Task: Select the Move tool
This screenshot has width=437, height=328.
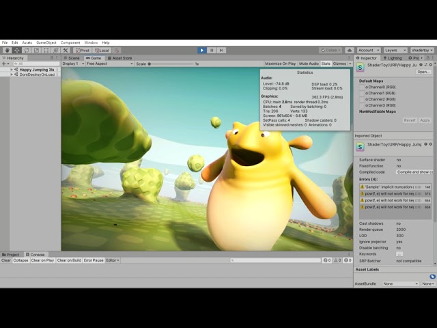Action: (17, 50)
